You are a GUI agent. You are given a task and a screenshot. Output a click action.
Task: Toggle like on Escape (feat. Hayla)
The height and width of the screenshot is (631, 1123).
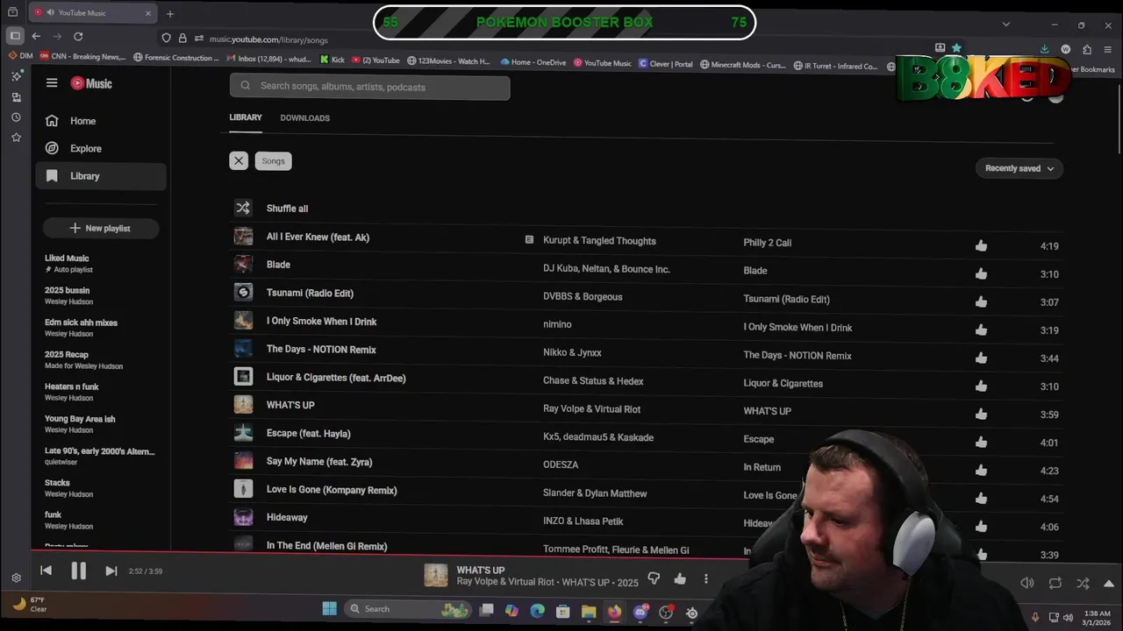pyautogui.click(x=981, y=443)
